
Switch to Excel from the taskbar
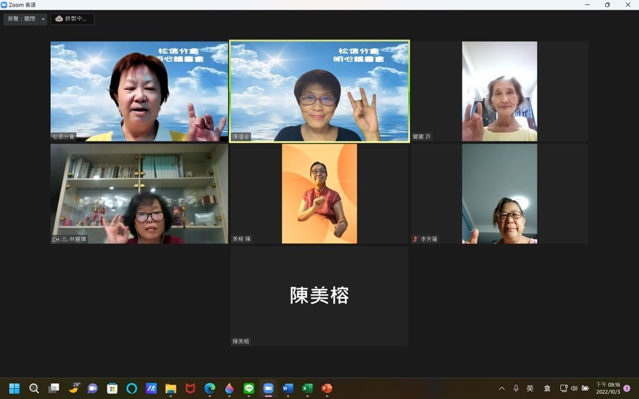[x=307, y=388]
